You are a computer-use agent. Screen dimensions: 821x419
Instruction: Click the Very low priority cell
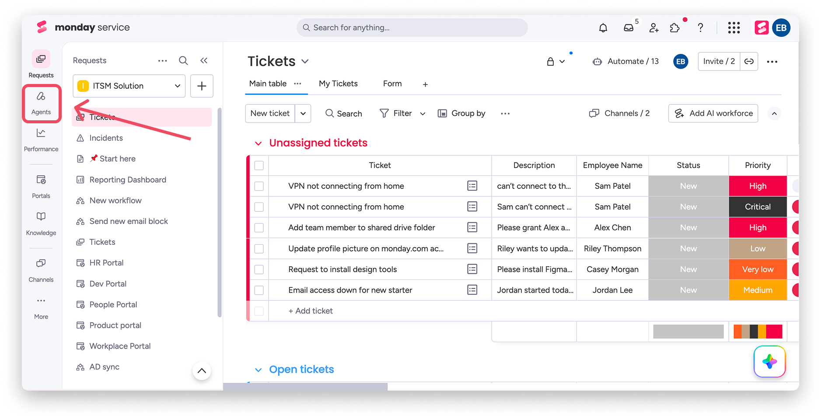758,269
